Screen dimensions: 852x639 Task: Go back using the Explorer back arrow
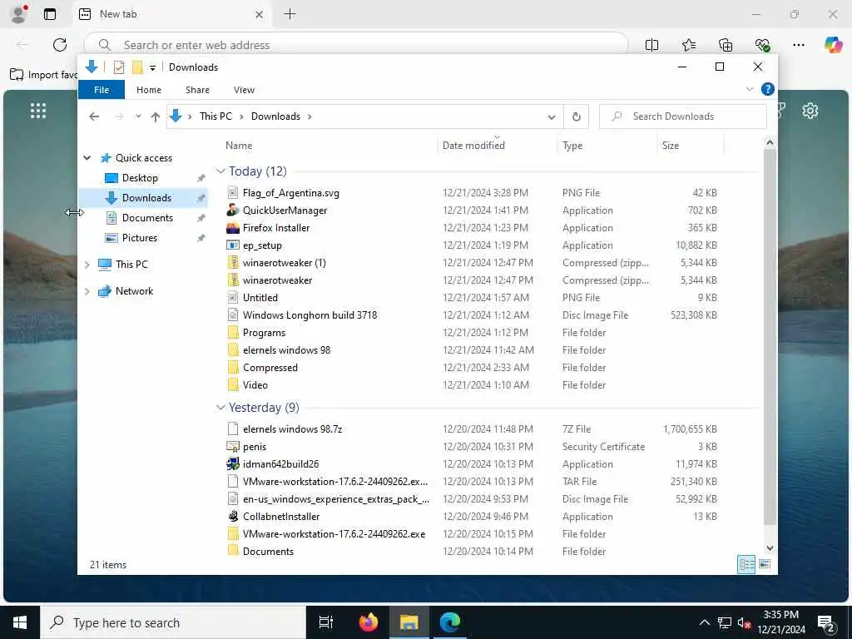[94, 116]
